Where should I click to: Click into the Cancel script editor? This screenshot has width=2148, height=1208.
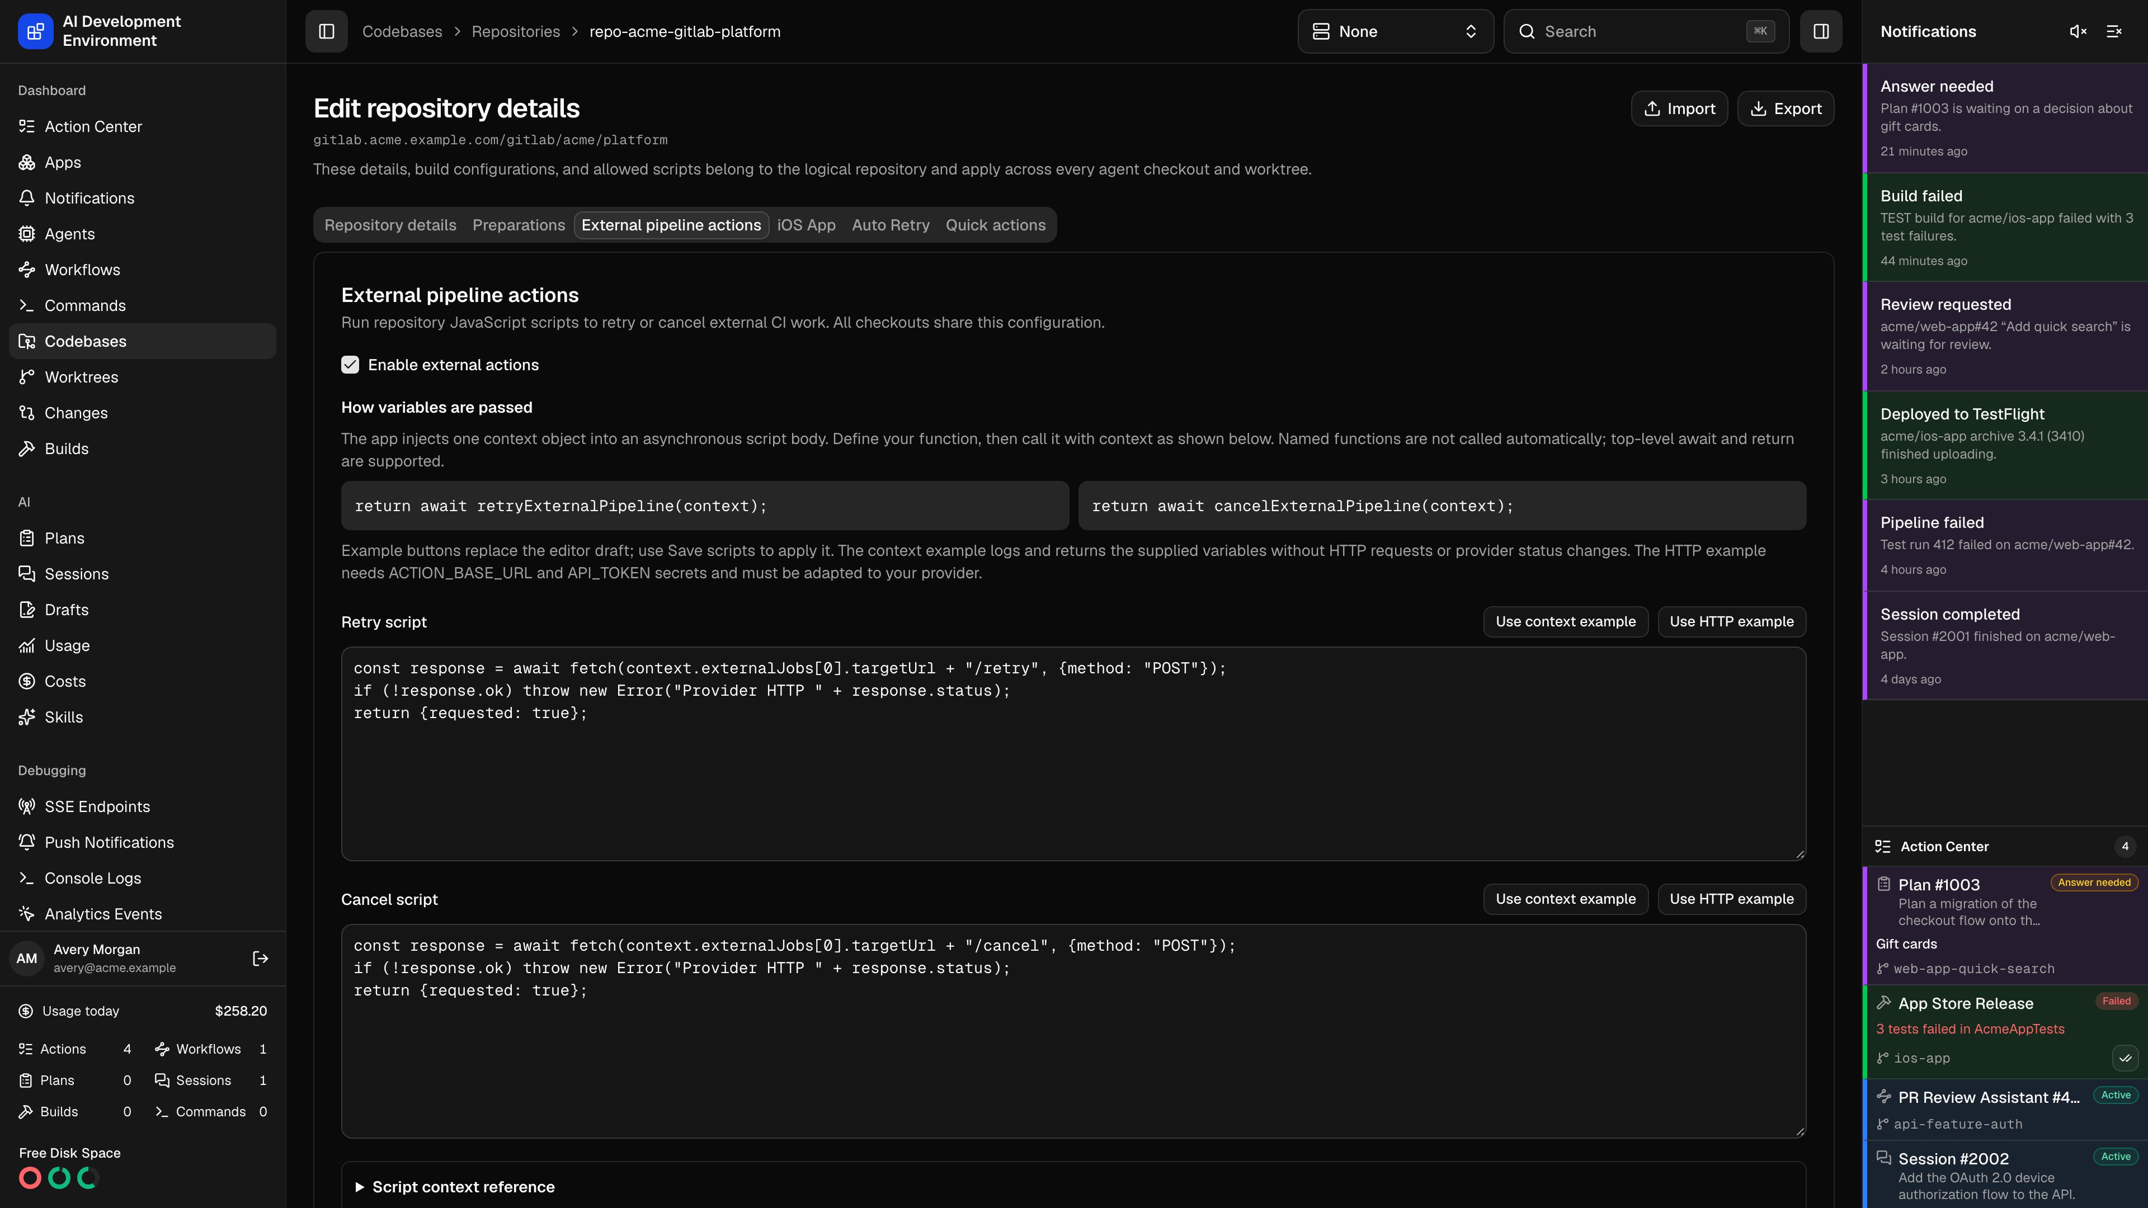[x=1073, y=1031]
